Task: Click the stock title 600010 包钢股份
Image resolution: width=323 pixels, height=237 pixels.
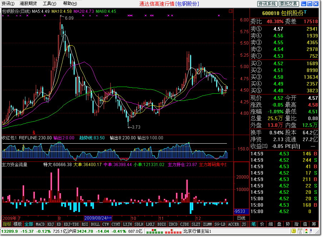Action: pos(283,13)
